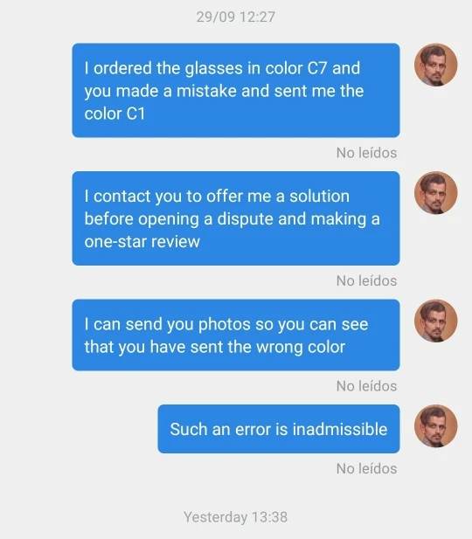The width and height of the screenshot is (472, 539).
Task: Click the word 'inadmissible' in the last message
Action: click(340, 429)
